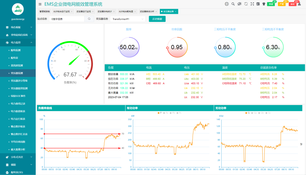Toggle Pa series in active power legend
The image size is (306, 175).
(165, 113)
